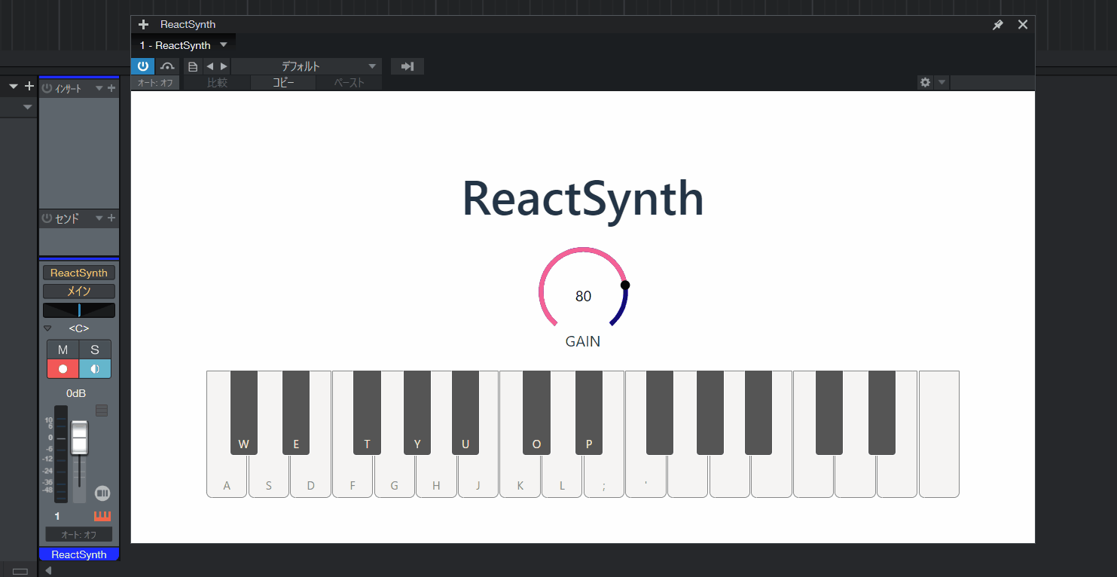Play the black piano key Y

pos(417,413)
